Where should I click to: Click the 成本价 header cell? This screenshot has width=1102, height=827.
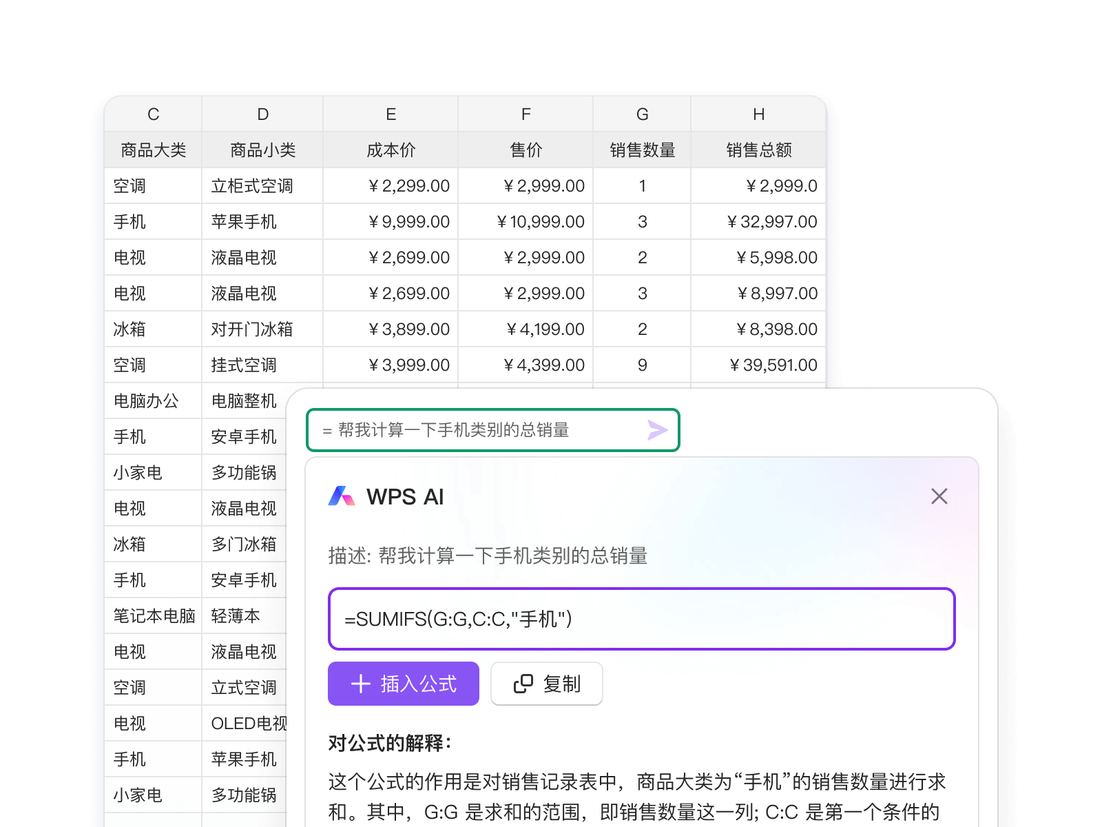(391, 150)
